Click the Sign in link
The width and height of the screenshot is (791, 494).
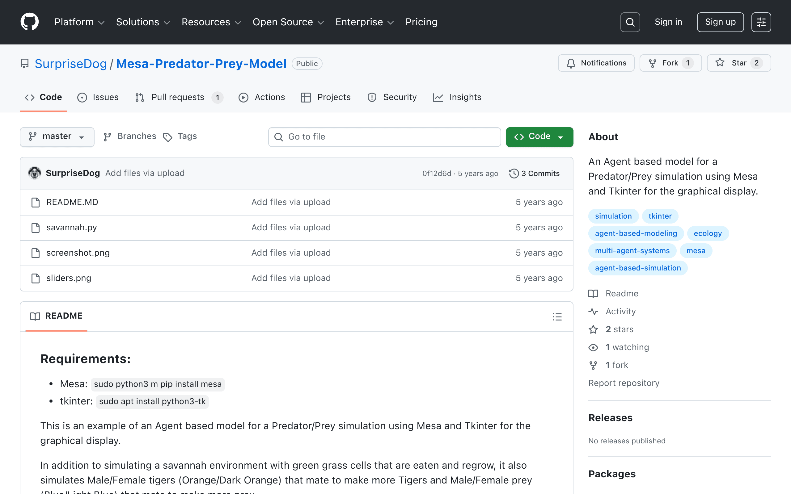[668, 22]
